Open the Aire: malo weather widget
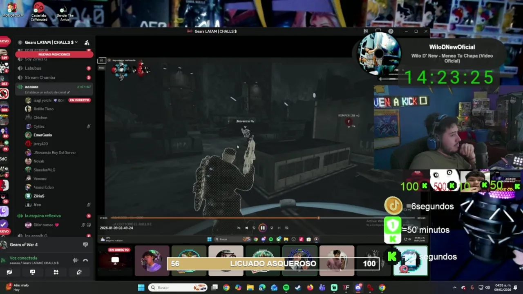Screen dimensions: 523x294 click(17, 287)
